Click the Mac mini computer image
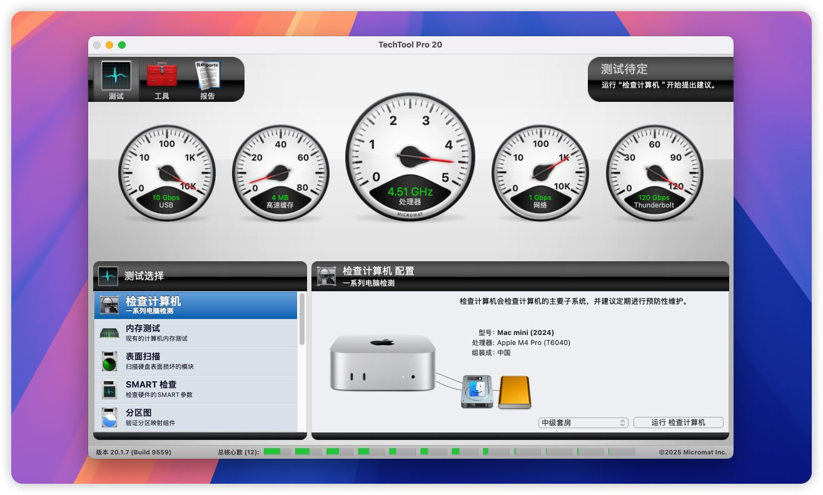The width and height of the screenshot is (823, 495). tap(382, 362)
